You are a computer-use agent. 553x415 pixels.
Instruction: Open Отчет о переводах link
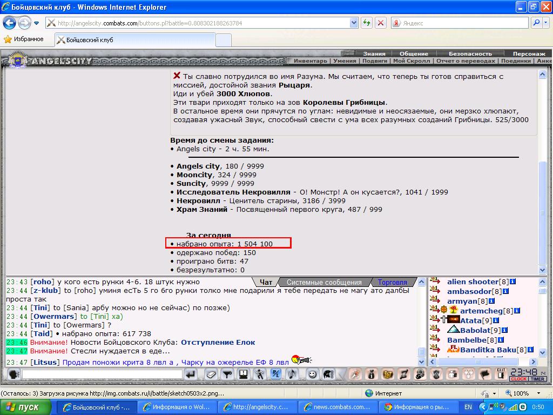coord(466,61)
